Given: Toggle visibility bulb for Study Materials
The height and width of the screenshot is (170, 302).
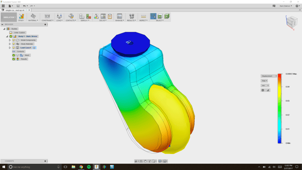Looking at the screenshot, I should coord(14,44).
